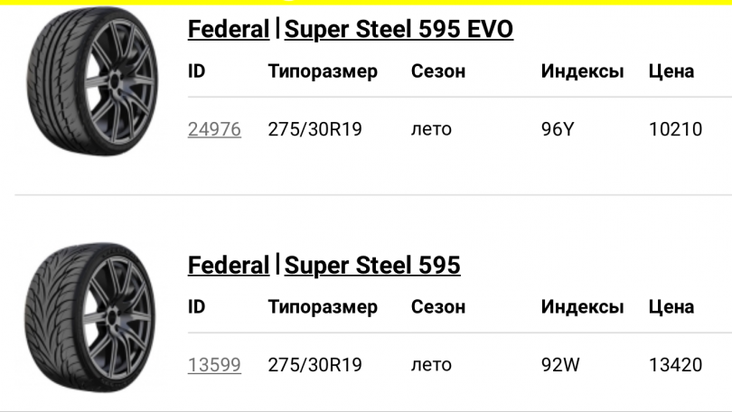
Task: Open tire ID 24976 link
Action: tap(214, 129)
